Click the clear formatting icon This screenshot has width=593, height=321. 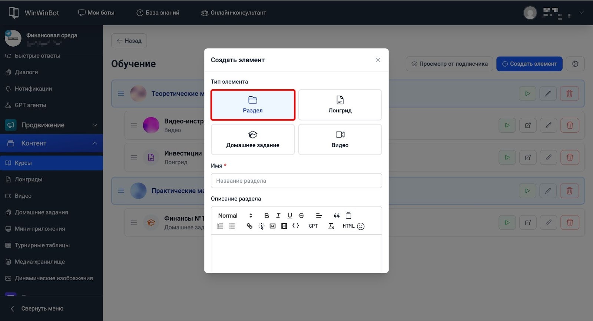pos(331,226)
